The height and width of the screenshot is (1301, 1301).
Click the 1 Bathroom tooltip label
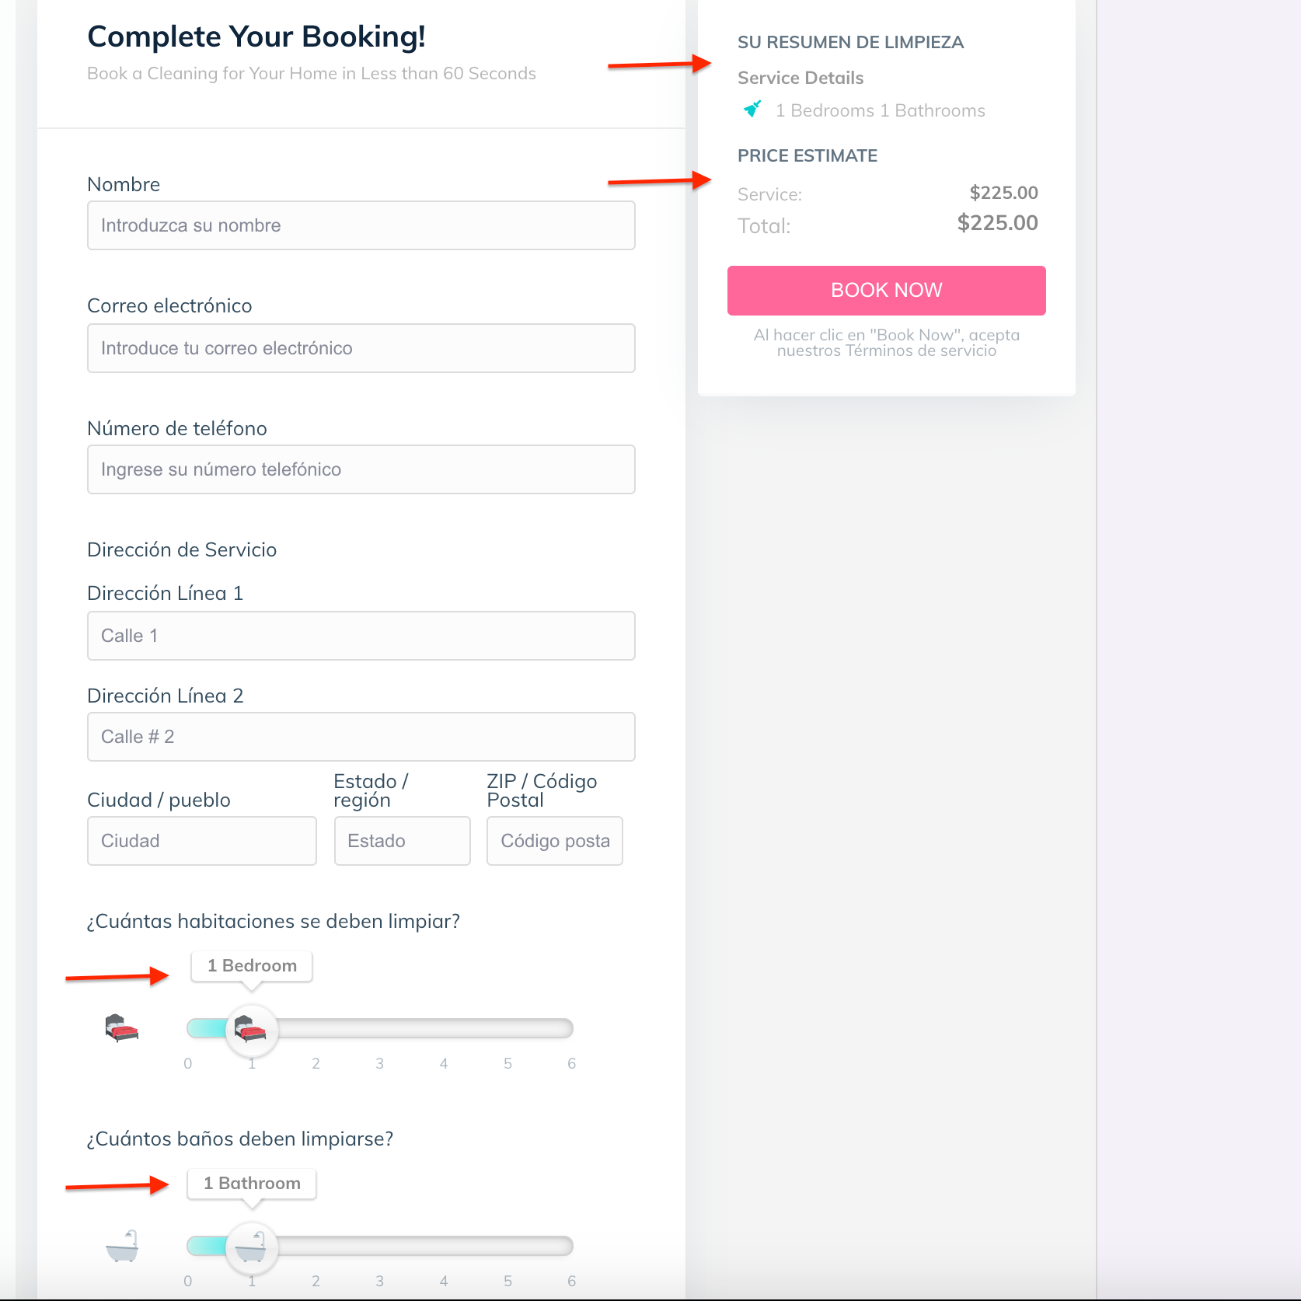(x=252, y=1184)
